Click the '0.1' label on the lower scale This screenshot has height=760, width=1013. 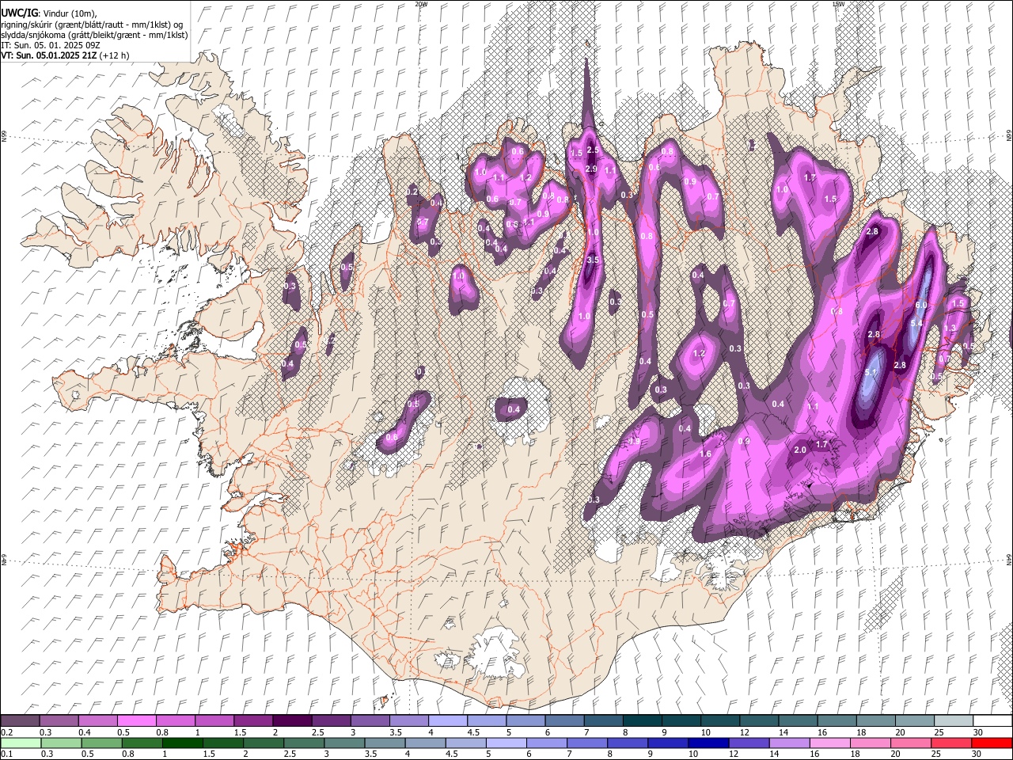[x=6, y=754]
